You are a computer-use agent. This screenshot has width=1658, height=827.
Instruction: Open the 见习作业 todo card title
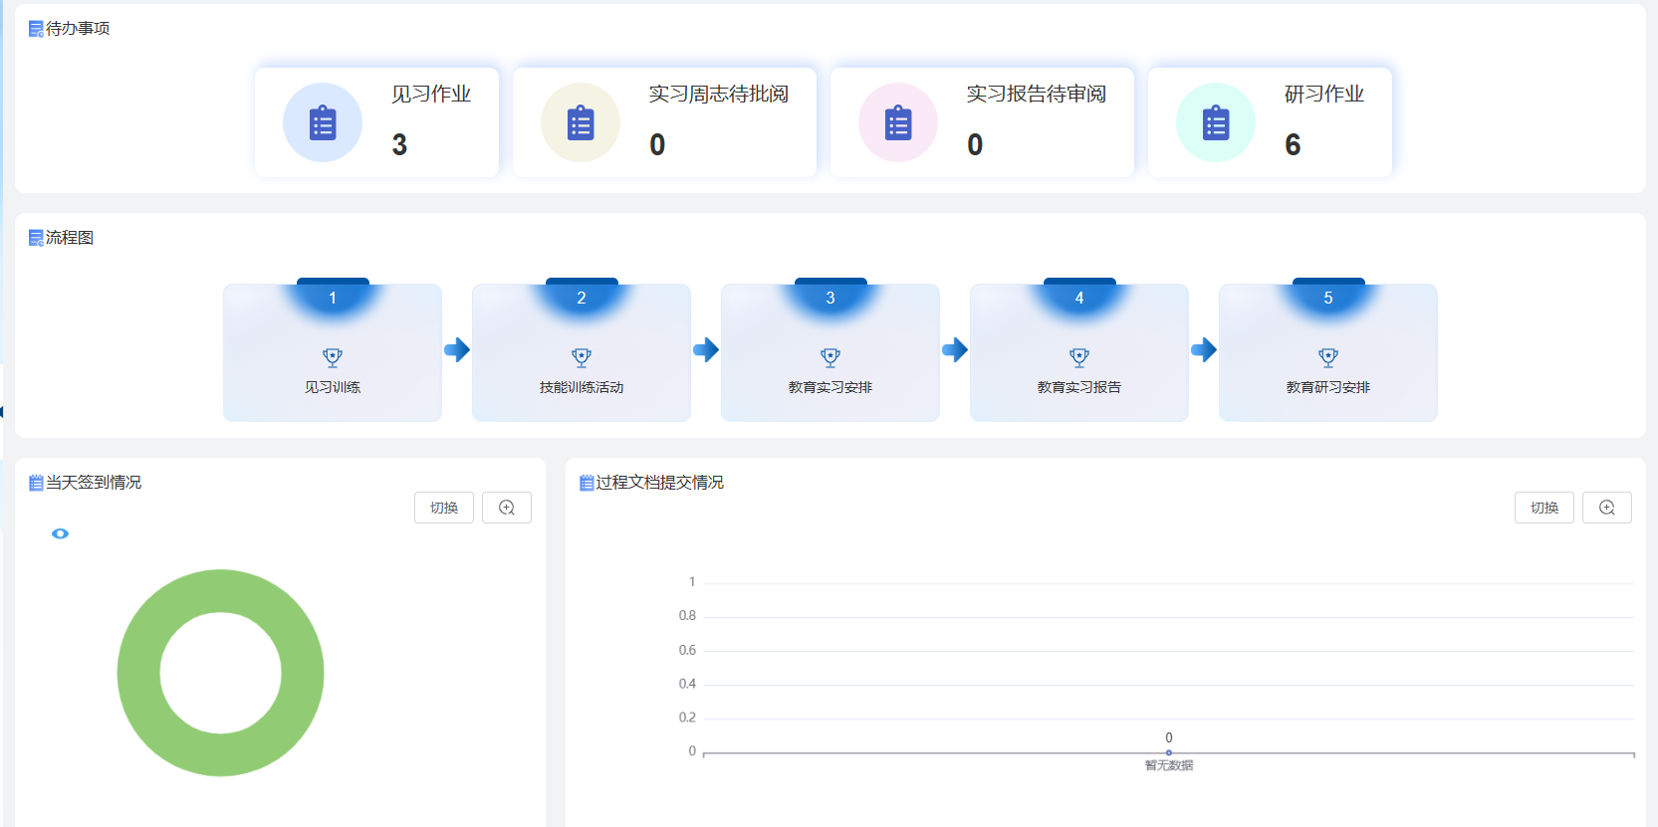[431, 94]
